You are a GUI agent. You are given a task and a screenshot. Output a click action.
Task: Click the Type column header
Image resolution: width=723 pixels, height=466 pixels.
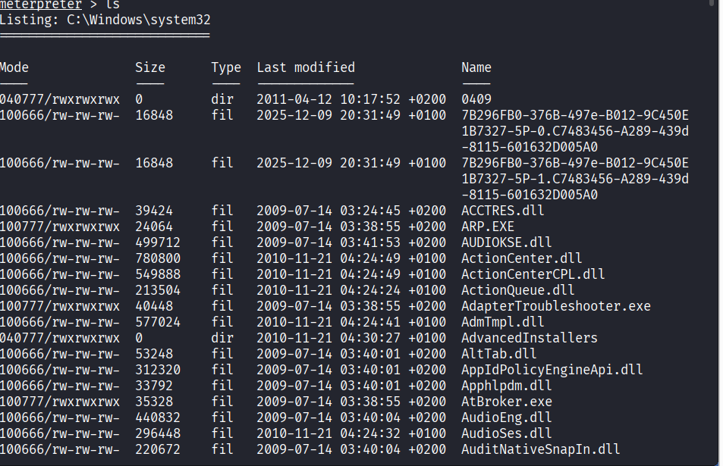225,67
